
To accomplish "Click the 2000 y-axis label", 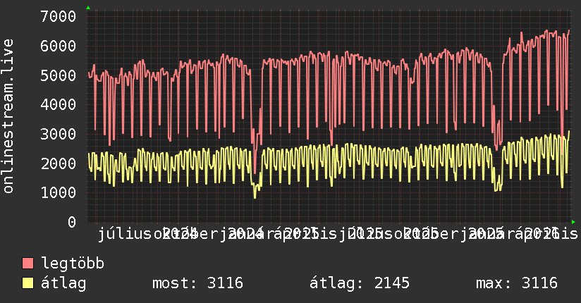I will point(59,163).
